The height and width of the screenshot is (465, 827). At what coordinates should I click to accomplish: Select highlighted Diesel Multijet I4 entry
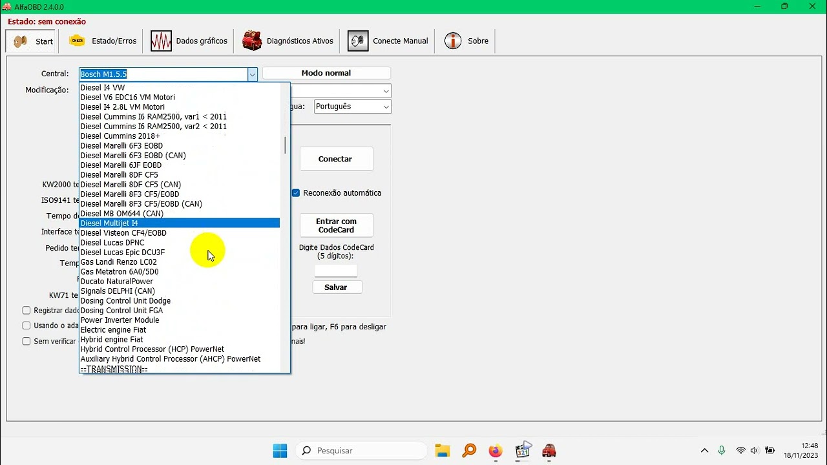[180, 223]
